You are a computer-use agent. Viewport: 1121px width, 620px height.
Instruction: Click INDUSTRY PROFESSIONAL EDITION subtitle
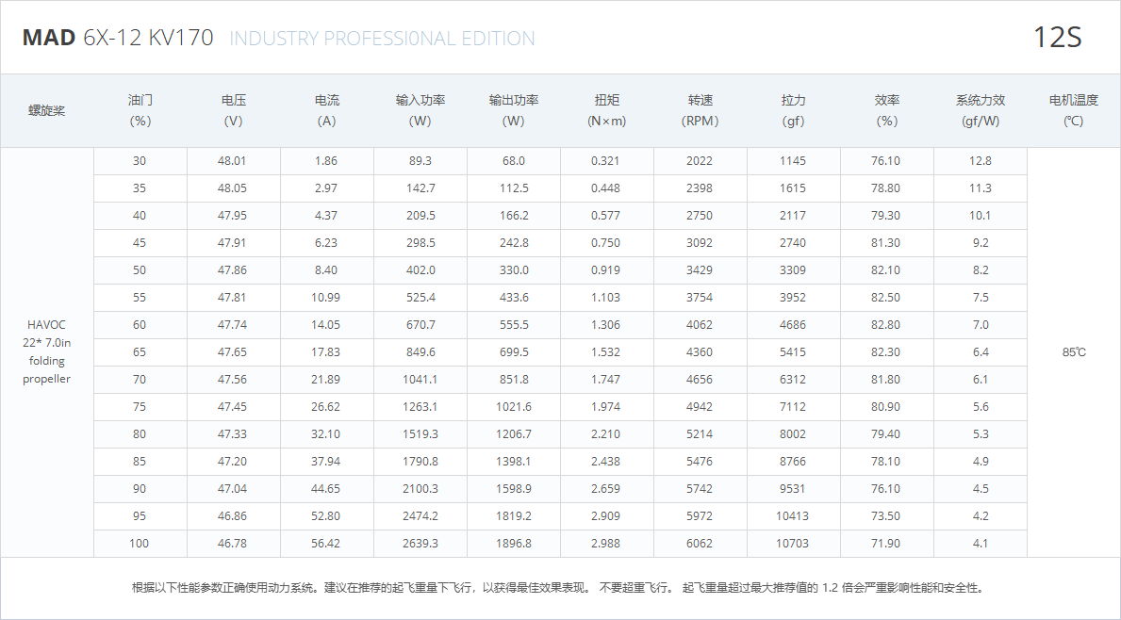tap(382, 38)
